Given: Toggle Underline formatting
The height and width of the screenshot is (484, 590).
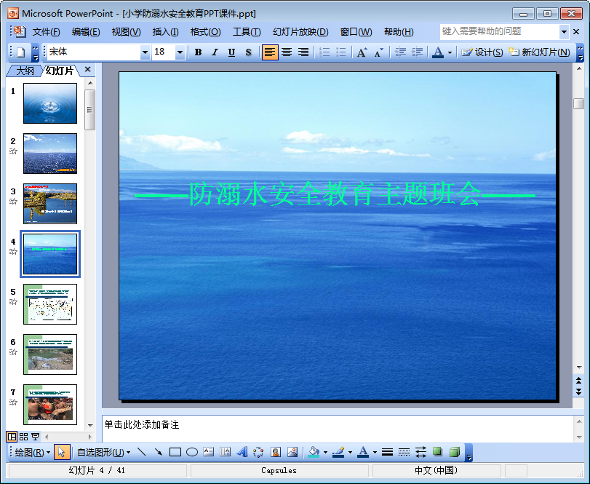Looking at the screenshot, I should (x=232, y=52).
